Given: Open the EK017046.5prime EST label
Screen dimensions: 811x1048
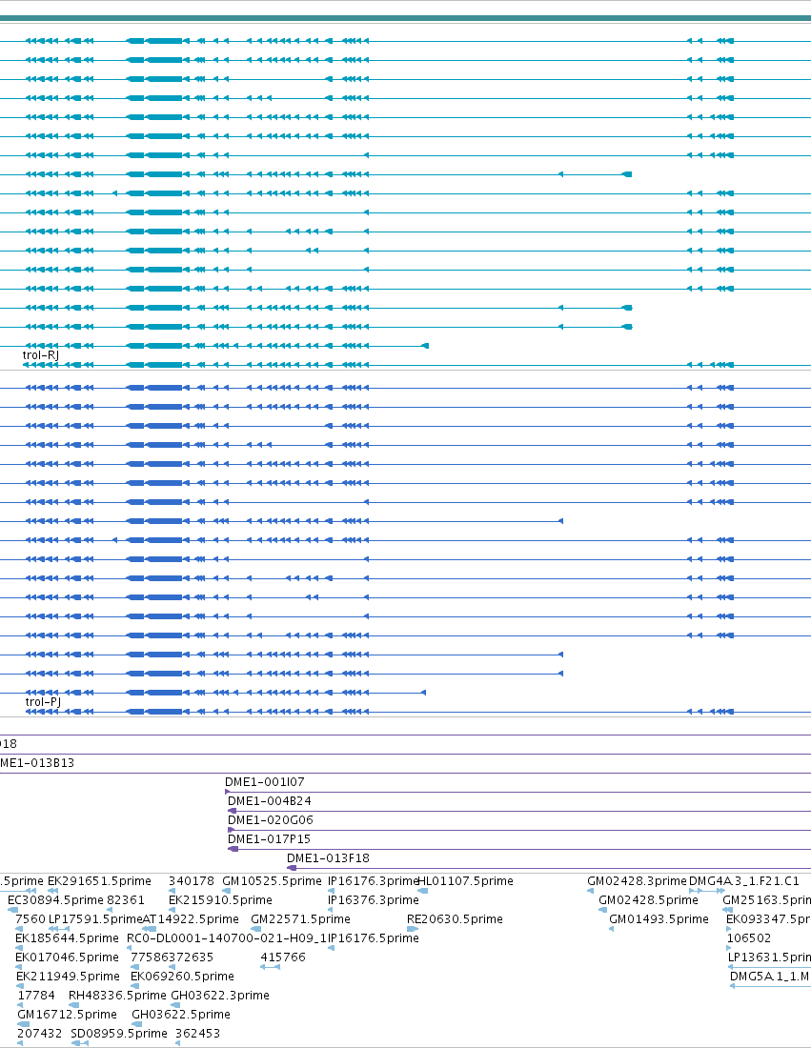Looking at the screenshot, I should coord(67,957).
